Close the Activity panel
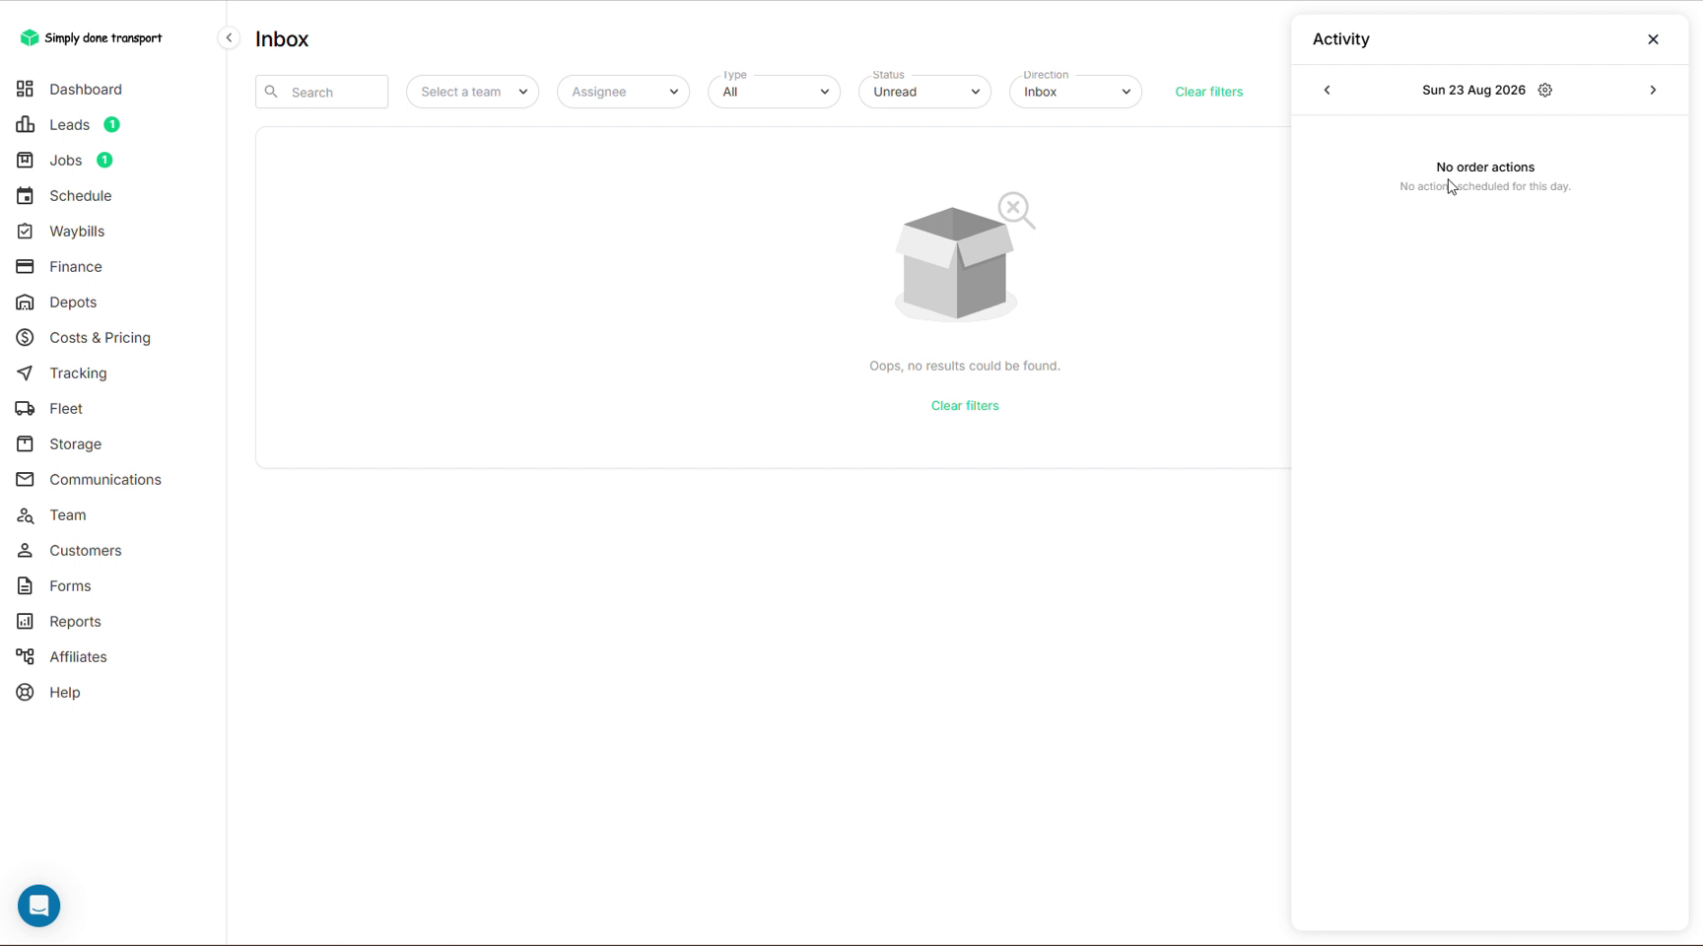This screenshot has height=946, width=1703. [x=1653, y=39]
